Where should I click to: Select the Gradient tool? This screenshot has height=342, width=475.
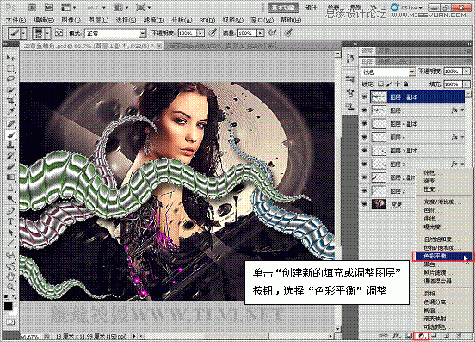pyautogui.click(x=10, y=177)
